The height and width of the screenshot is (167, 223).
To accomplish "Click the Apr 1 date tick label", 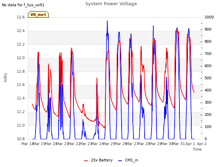I will coord(190,144).
